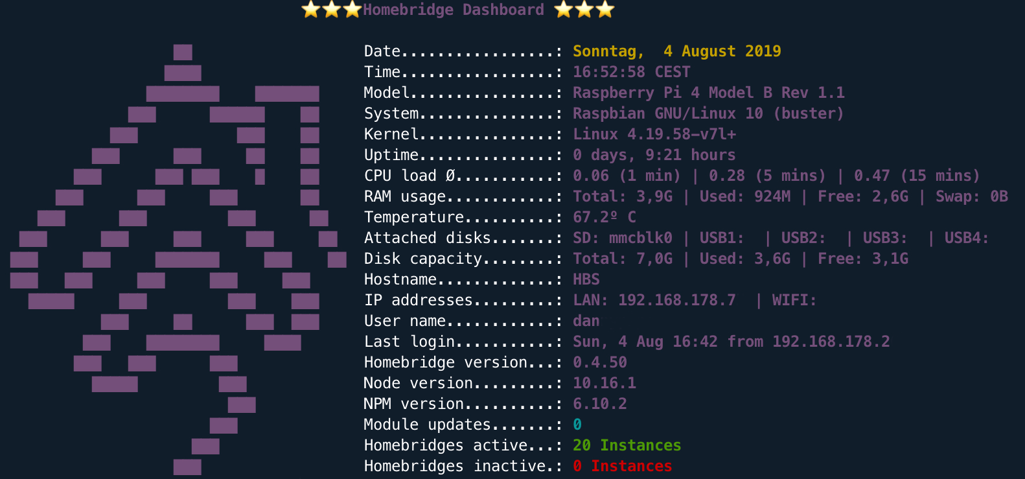Click the Node version 10.16.1

pos(604,383)
